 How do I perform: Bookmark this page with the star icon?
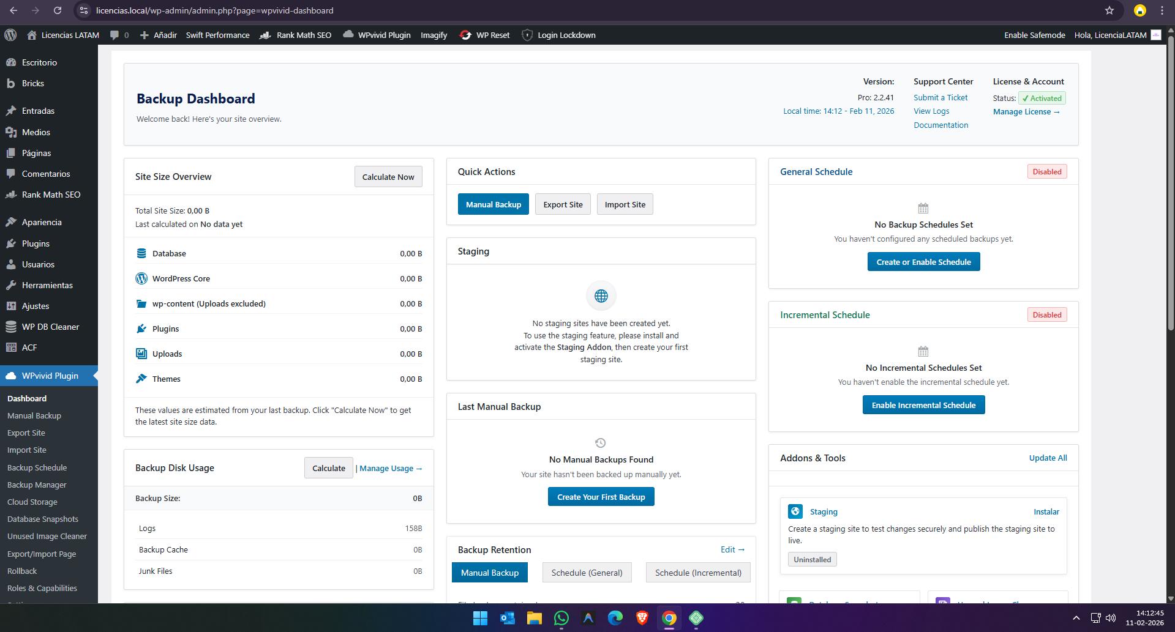point(1109,10)
